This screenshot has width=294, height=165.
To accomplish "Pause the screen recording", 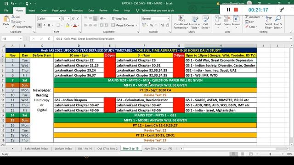I will point(228,10).
